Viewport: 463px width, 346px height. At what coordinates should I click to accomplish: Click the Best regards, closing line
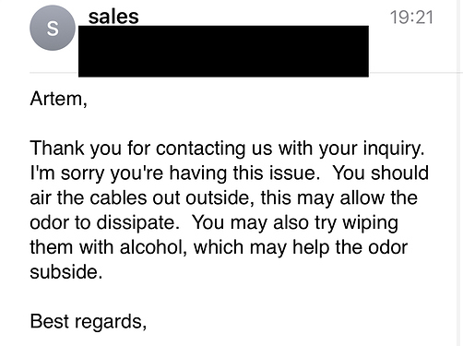point(89,322)
